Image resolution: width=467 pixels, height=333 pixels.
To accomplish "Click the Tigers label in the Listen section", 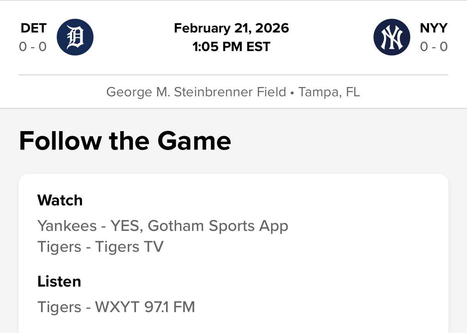I will point(59,307).
